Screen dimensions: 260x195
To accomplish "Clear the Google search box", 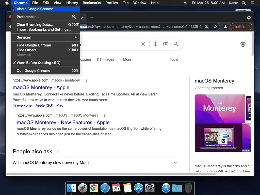I will tap(143, 44).
